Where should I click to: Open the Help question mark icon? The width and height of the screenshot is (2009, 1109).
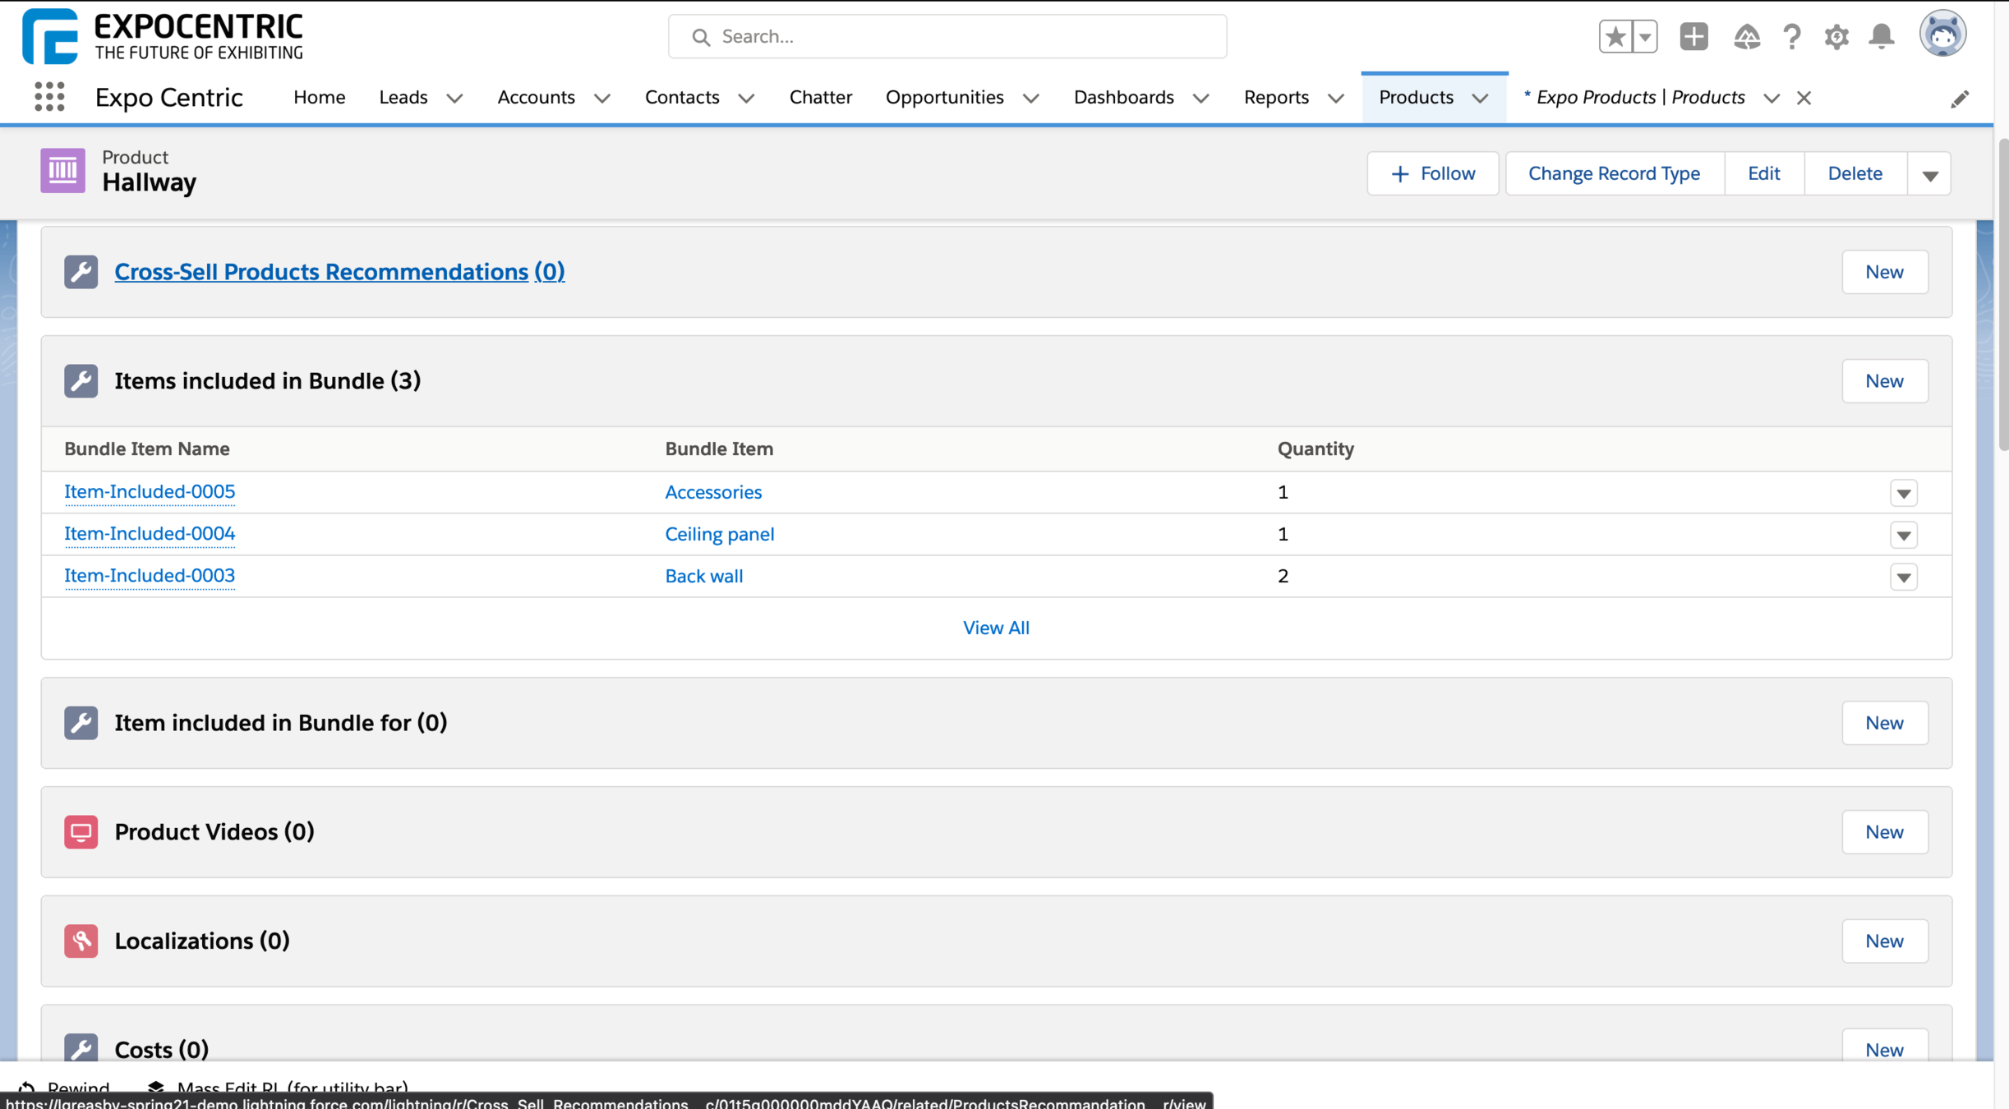click(1792, 36)
